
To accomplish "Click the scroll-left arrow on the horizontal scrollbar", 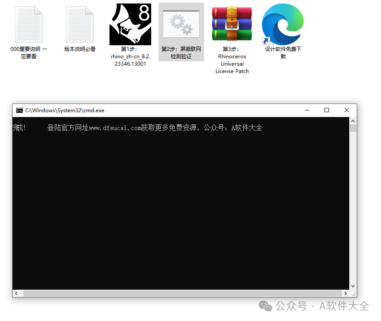I will pos(17,294).
